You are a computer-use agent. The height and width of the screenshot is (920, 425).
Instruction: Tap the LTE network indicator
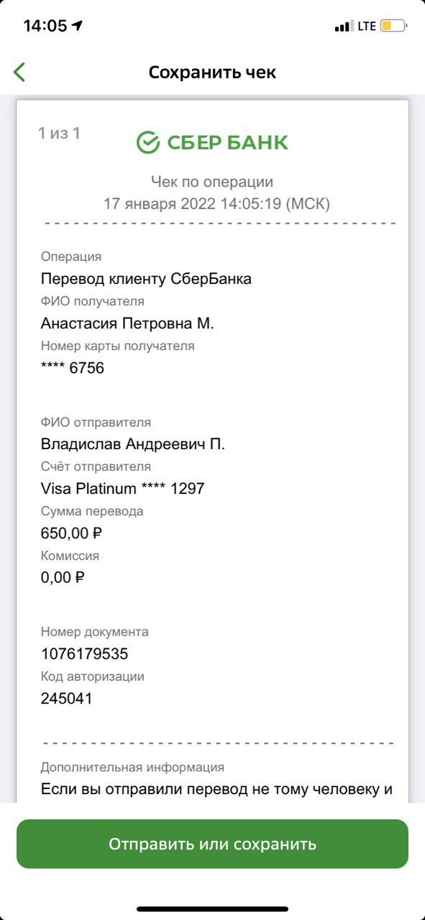coord(367,27)
